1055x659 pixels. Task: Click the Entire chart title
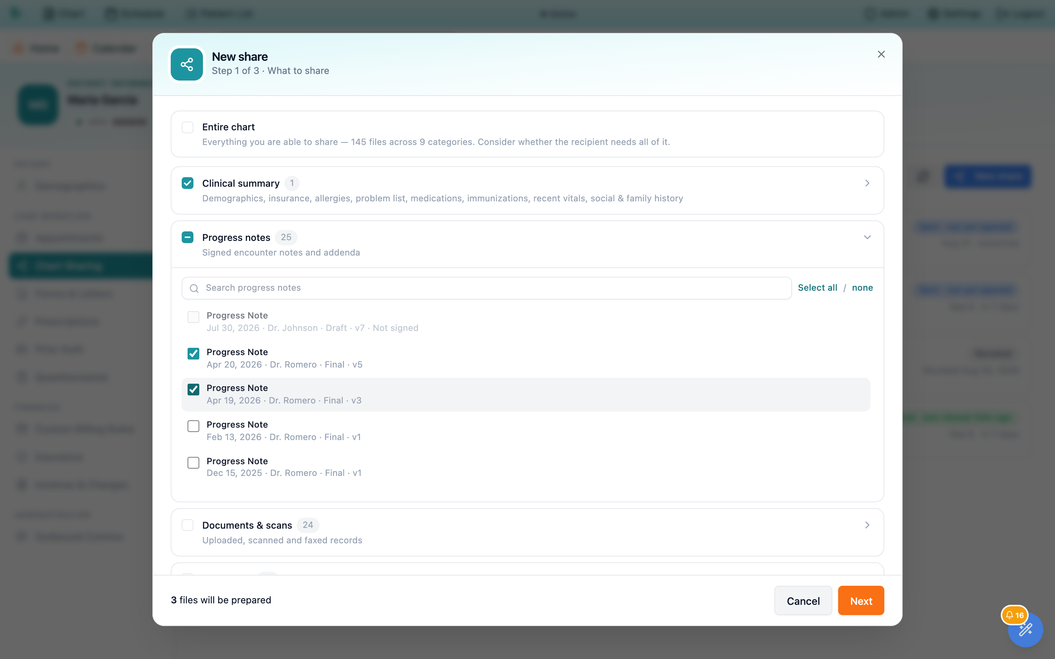pyautogui.click(x=229, y=127)
